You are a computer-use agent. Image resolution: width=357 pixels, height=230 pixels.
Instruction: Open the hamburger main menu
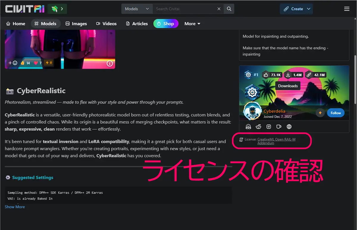(x=347, y=9)
